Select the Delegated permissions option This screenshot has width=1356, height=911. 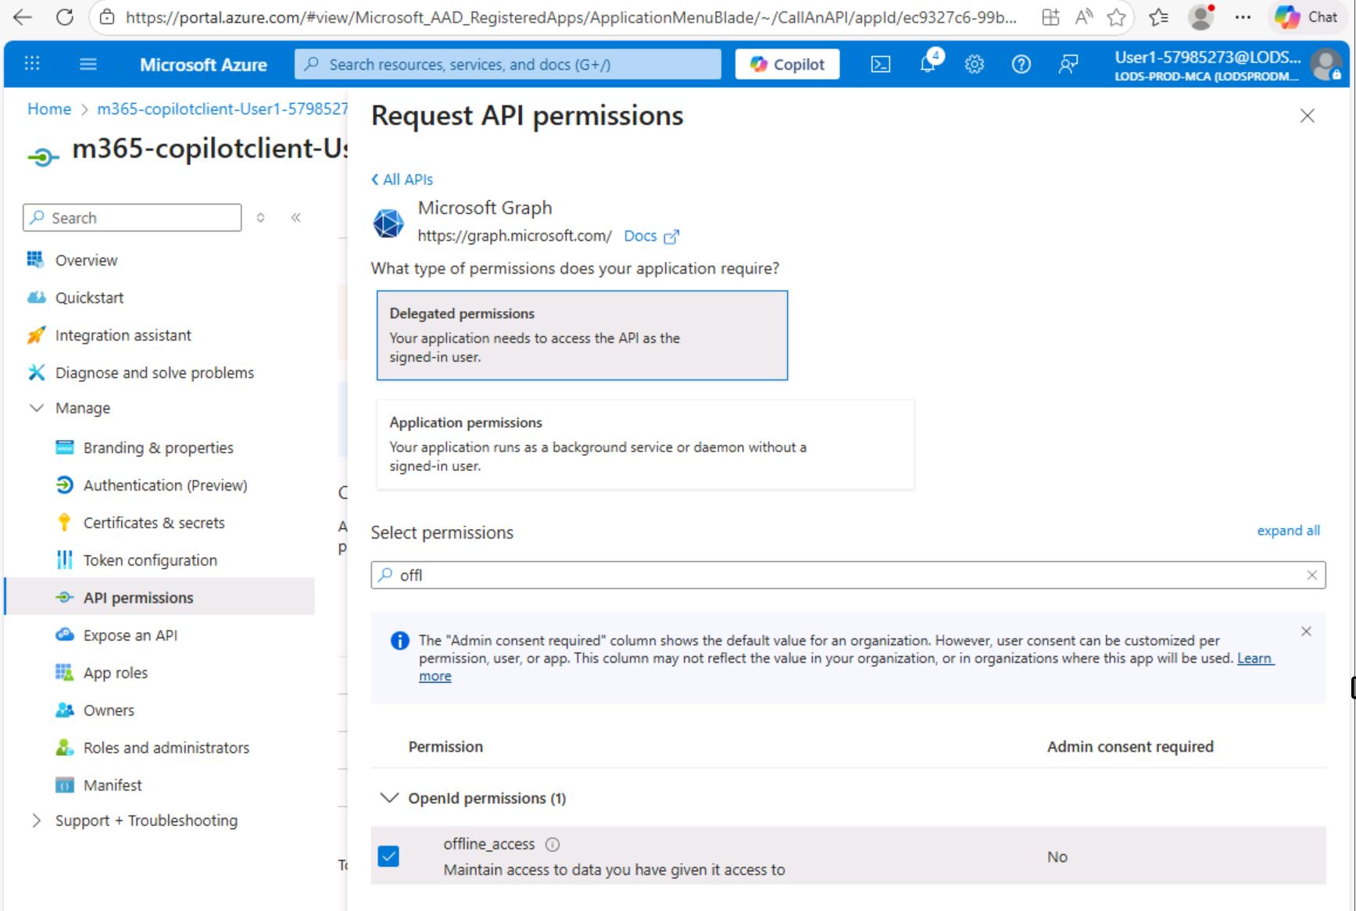[581, 335]
